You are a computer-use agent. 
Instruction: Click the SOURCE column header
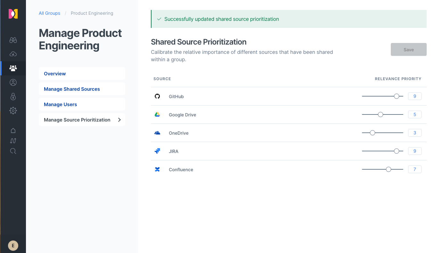click(x=162, y=79)
